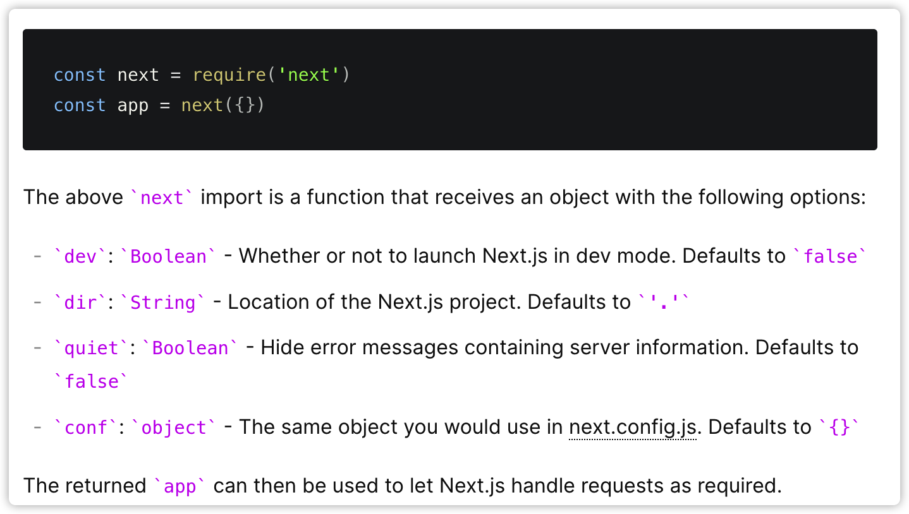Click the 'next({})' call in code block
The height and width of the screenshot is (514, 909).
[x=223, y=105]
